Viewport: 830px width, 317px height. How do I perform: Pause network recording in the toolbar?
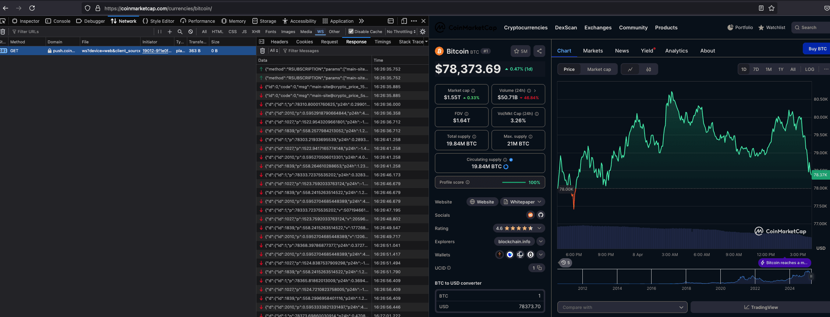pos(160,32)
